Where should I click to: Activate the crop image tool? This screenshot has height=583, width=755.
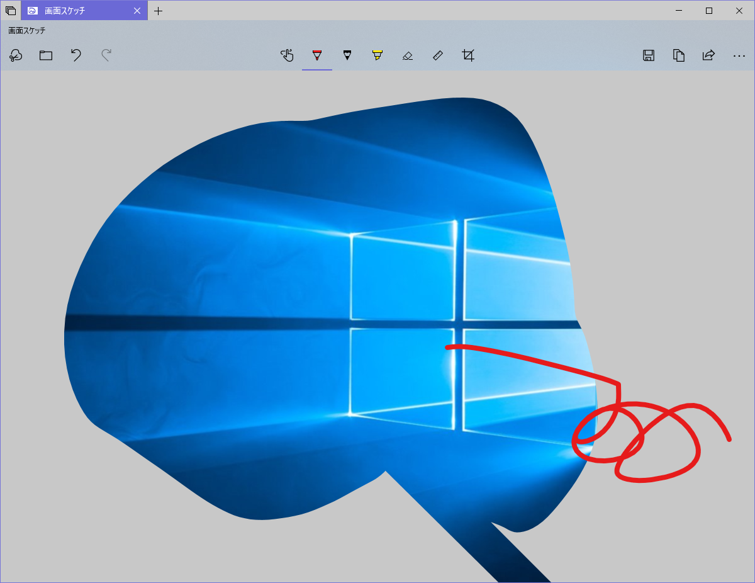pos(468,55)
